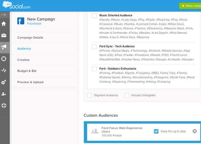Click 705,500 People count
201x144 pixels.
111,135
